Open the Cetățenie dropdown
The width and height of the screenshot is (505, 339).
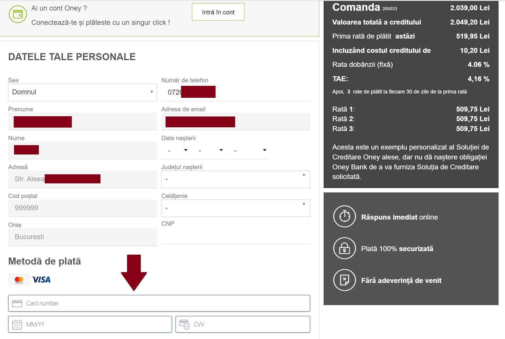[235, 208]
